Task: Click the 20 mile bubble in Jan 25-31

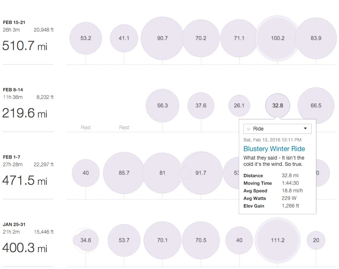Action: (x=316, y=240)
